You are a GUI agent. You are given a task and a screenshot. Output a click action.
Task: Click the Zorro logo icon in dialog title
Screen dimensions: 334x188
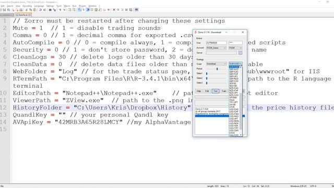196,32
